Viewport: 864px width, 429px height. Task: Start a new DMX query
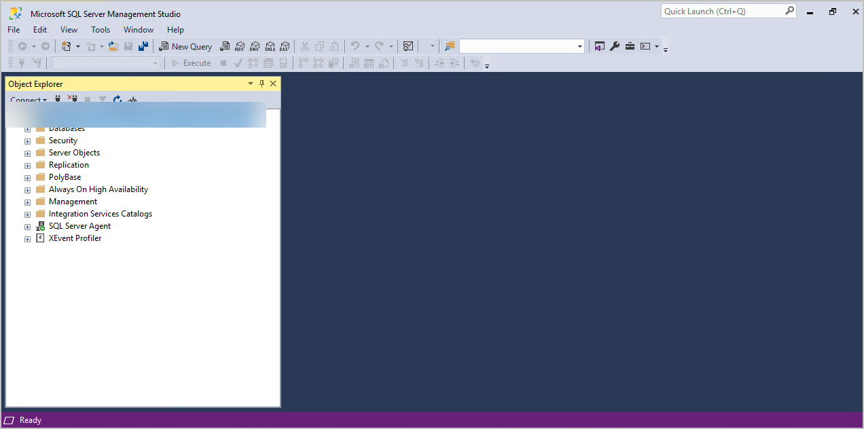(255, 46)
